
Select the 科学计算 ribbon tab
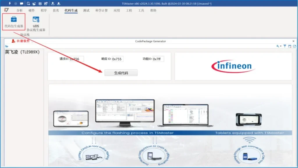pyautogui.click(x=101, y=10)
